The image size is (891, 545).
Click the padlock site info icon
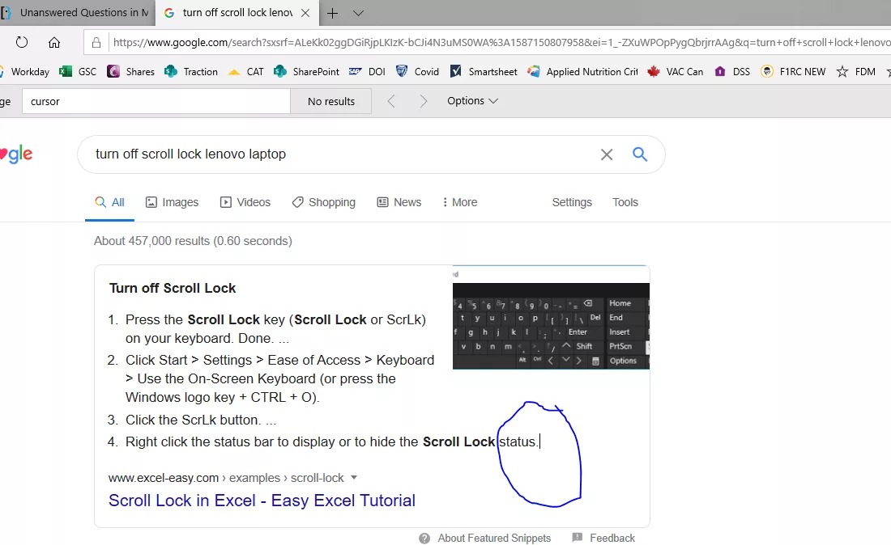tap(96, 43)
